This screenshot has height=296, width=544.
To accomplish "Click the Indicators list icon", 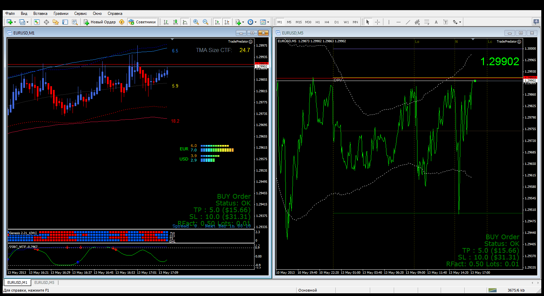I will (x=238, y=22).
